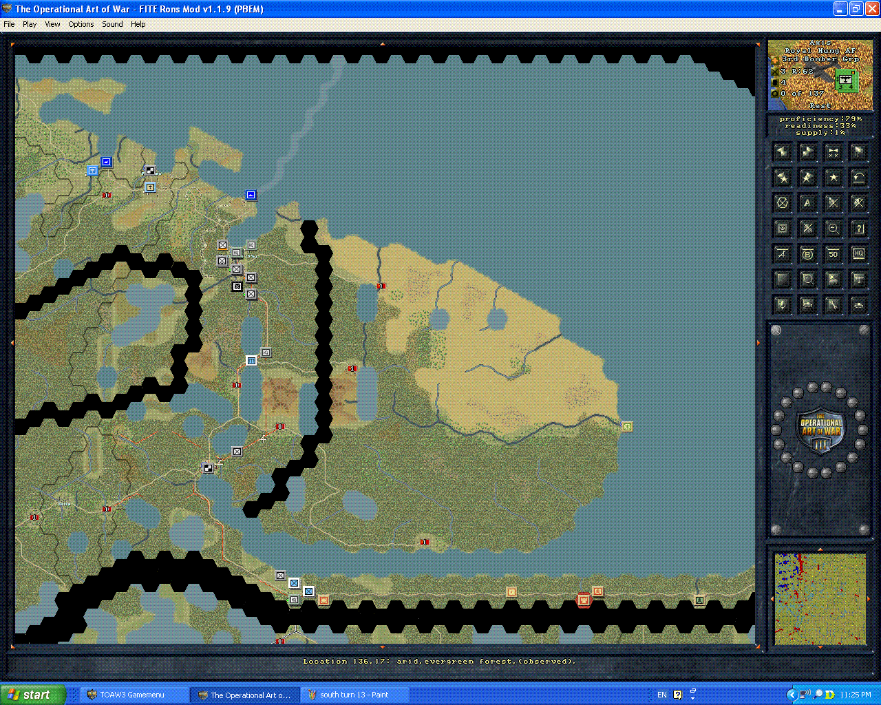This screenshot has width=881, height=705.
Task: Click the undo move arrow icon
Action: [858, 178]
